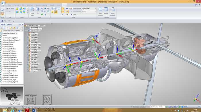Select first yellow-green view cube in Views group
201x112 pixels.
pos(17,9)
